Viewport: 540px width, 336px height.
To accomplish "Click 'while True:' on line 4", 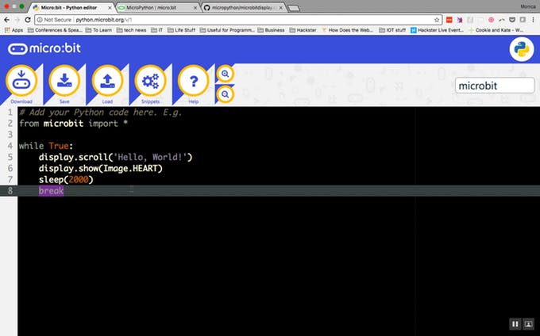I will tap(46, 146).
